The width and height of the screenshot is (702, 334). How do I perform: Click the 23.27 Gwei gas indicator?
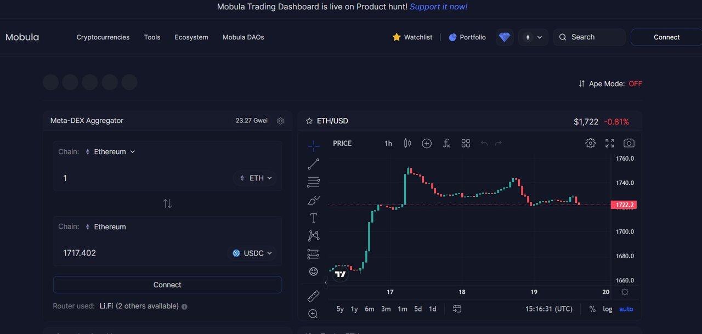[x=252, y=121]
